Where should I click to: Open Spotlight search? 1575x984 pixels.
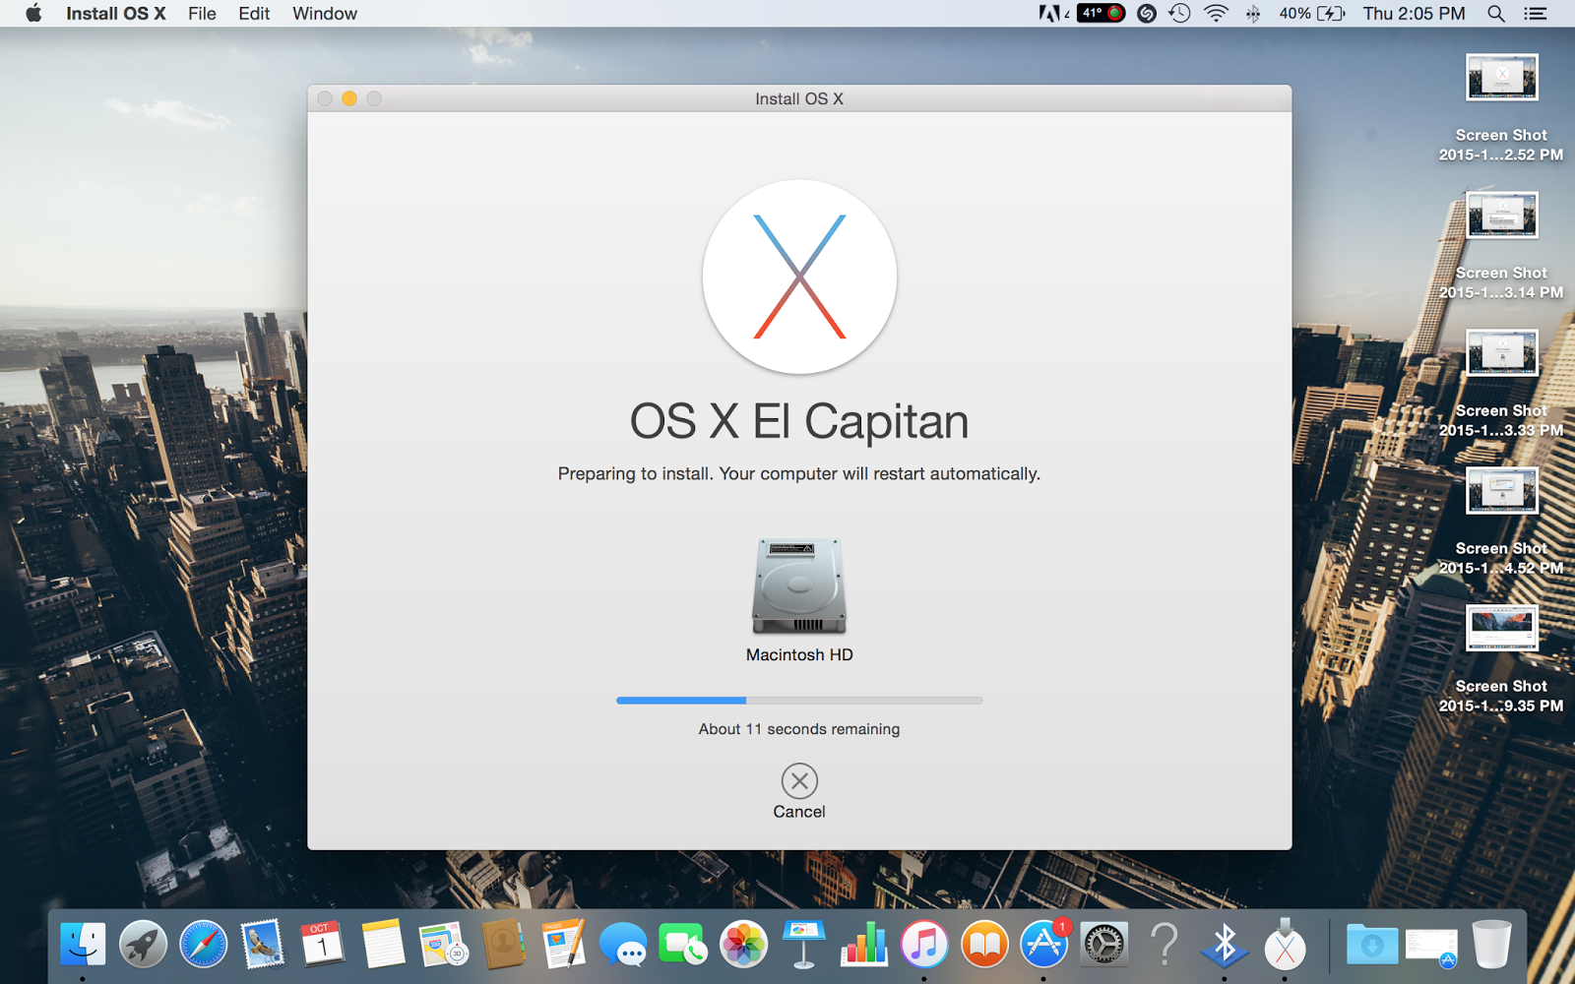click(x=1496, y=14)
